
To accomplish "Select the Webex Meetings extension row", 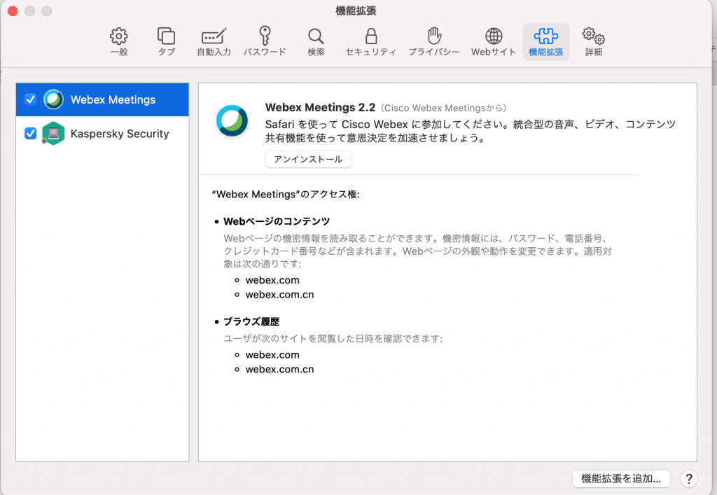I will (102, 99).
